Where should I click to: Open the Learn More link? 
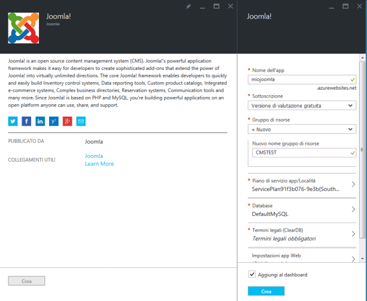(x=99, y=164)
